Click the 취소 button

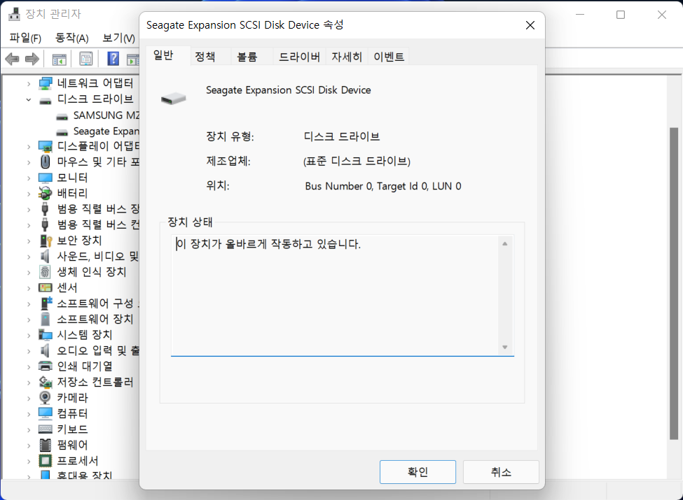[x=501, y=472]
